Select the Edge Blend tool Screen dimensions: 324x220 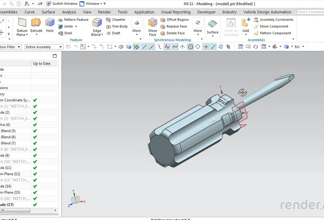[x=97, y=26]
